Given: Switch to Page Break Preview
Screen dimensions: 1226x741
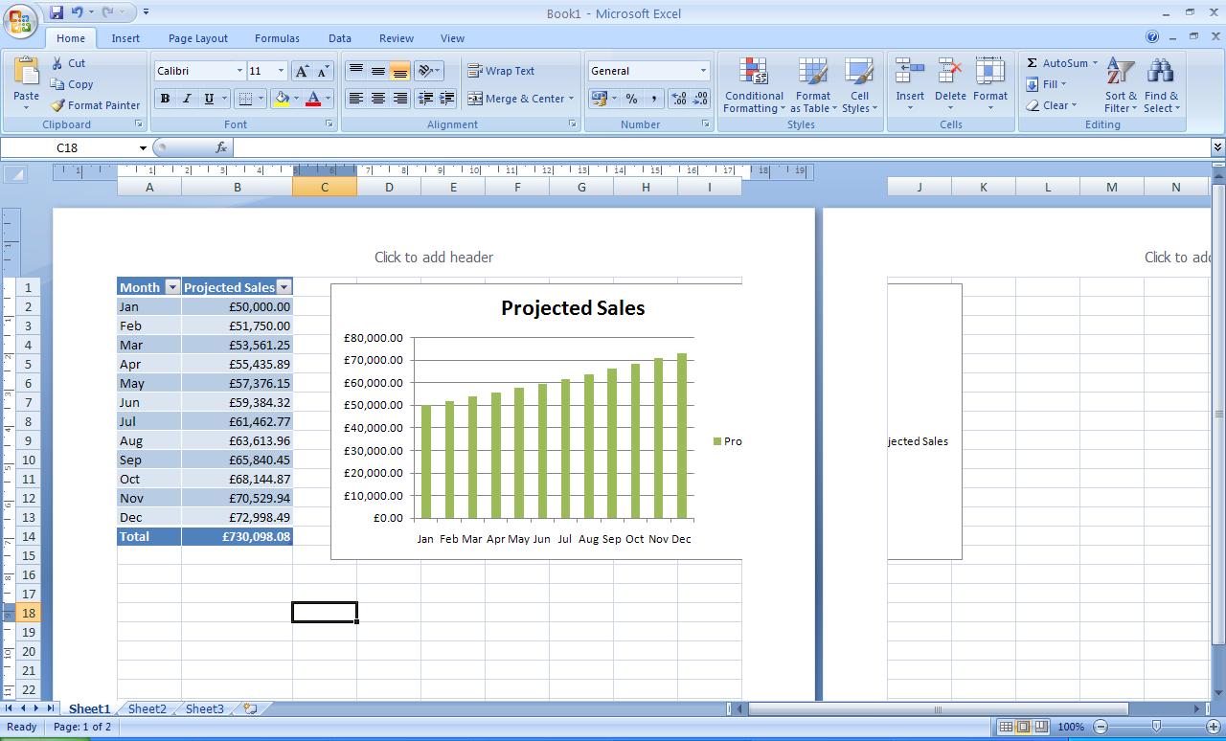Looking at the screenshot, I should tap(1041, 727).
